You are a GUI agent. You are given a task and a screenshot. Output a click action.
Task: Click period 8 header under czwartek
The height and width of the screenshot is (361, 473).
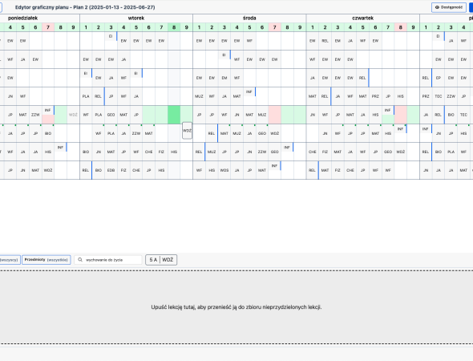coord(401,27)
